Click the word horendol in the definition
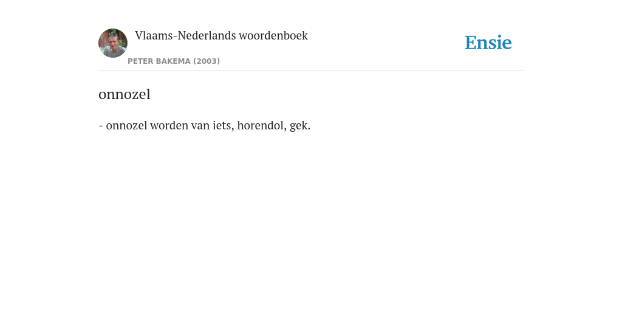 pos(259,125)
